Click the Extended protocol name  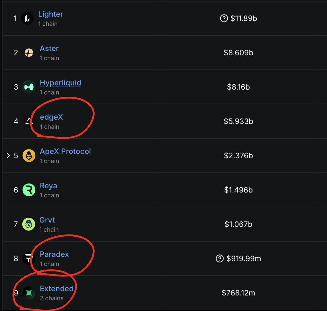(x=57, y=288)
